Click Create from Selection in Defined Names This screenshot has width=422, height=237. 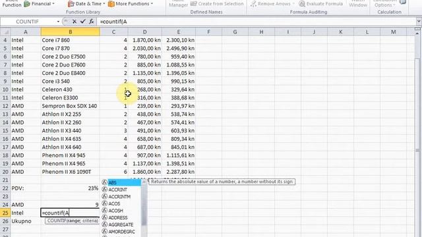[217, 4]
